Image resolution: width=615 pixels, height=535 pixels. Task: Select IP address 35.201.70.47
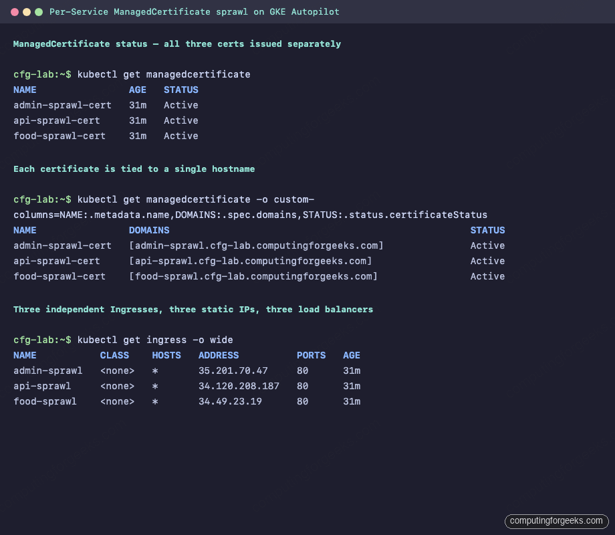[233, 370]
